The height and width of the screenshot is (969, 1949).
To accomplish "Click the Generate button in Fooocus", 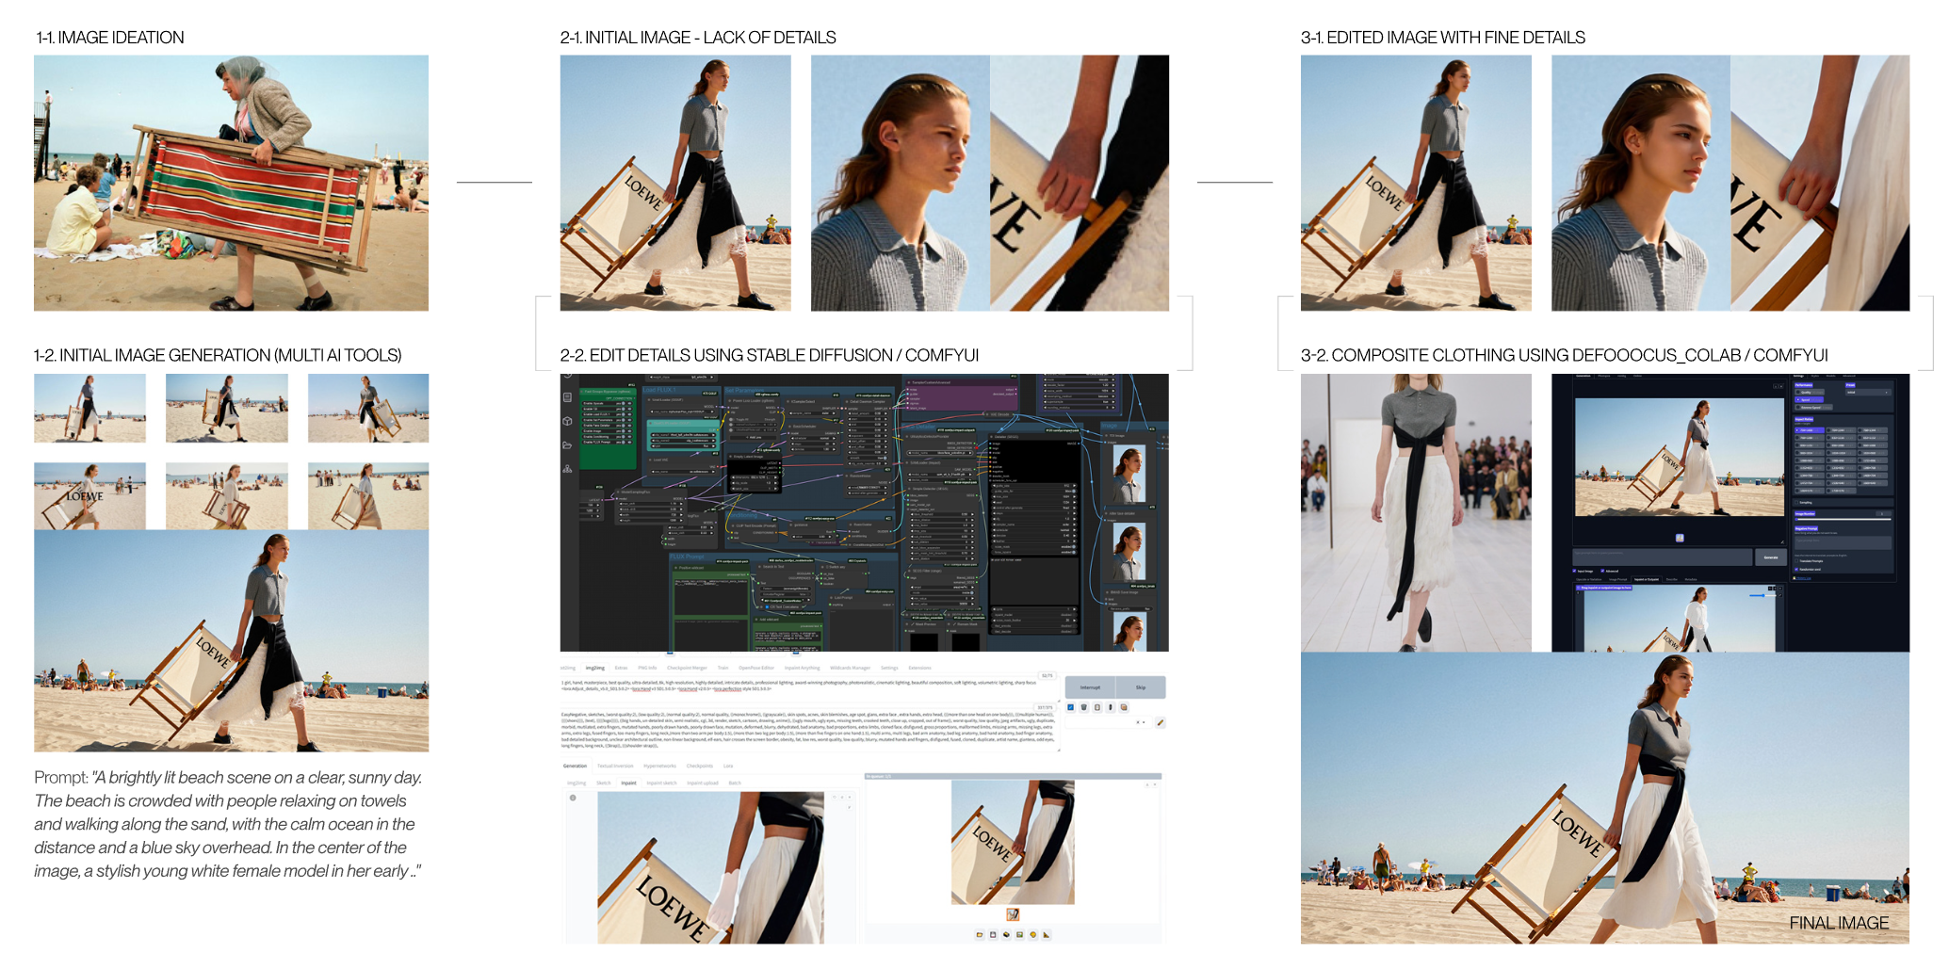I will 1771,557.
